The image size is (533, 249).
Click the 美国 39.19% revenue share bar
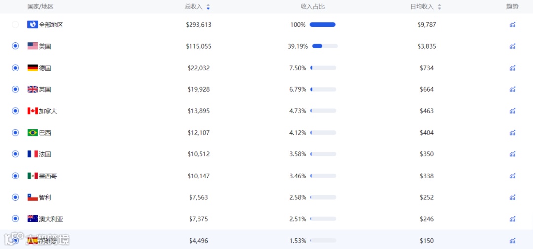coord(325,46)
